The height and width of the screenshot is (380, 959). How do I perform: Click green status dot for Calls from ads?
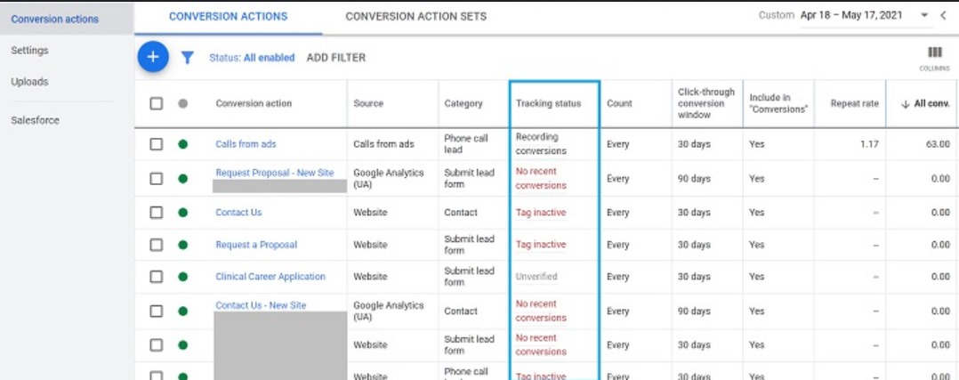(182, 144)
